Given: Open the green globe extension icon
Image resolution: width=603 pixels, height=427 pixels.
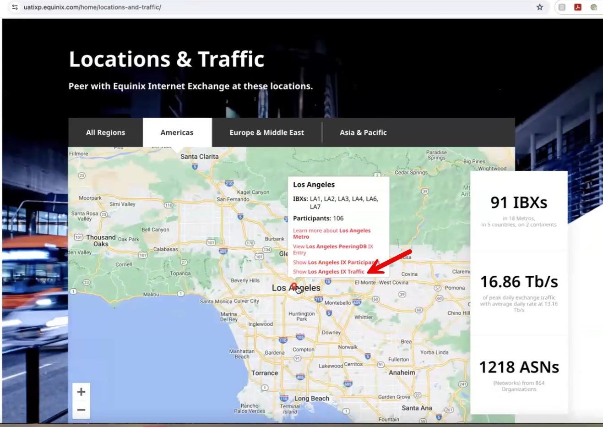Looking at the screenshot, I should [594, 7].
